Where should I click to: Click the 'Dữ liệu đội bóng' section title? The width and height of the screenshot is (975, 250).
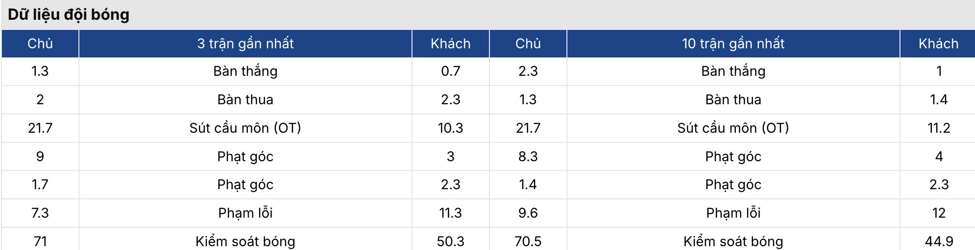(x=69, y=14)
